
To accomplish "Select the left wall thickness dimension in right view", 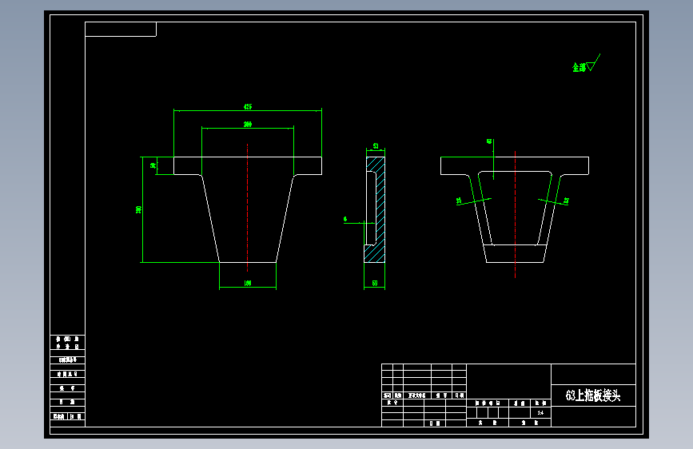I will click(459, 201).
